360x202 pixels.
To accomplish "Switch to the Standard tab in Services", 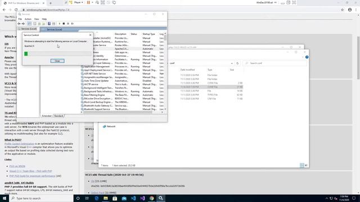I will coord(58,116).
